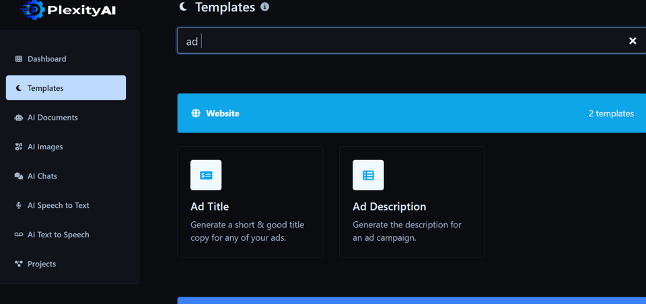
Task: Clear the template search with X
Action: tap(633, 41)
